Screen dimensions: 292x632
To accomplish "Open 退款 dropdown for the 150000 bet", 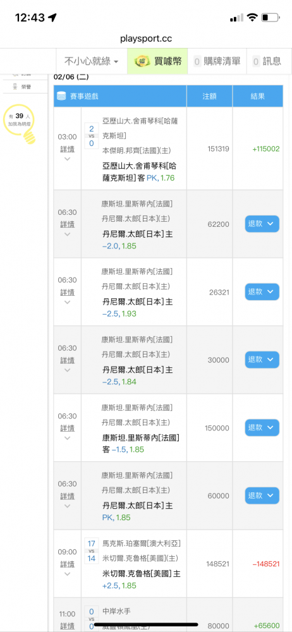I will 262,428.
